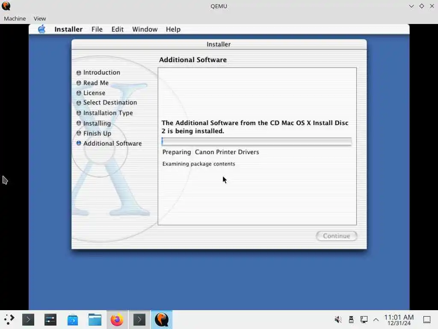Click the Additional Software heading
The image size is (438, 329).
tap(193, 60)
